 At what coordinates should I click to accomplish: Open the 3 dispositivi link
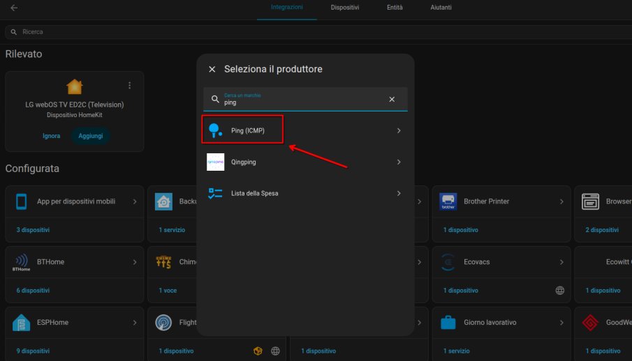(x=33, y=230)
